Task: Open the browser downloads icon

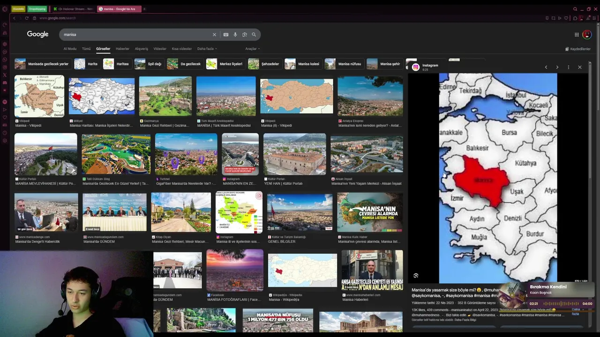Action: (588, 18)
